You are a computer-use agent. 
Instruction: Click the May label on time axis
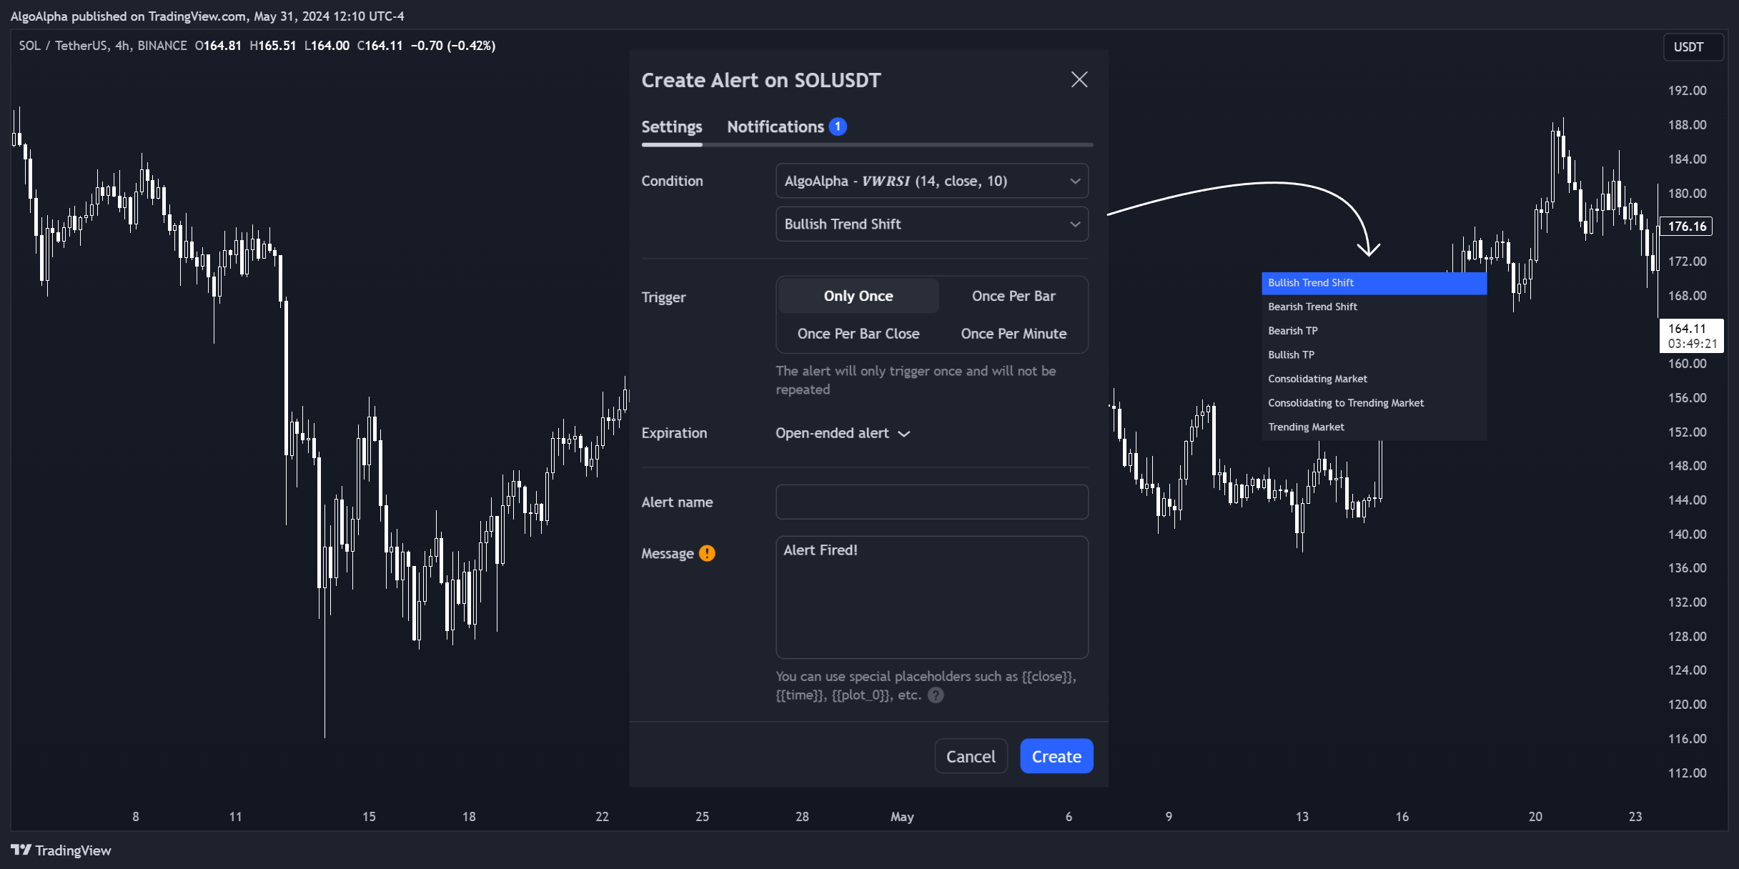[x=902, y=817]
